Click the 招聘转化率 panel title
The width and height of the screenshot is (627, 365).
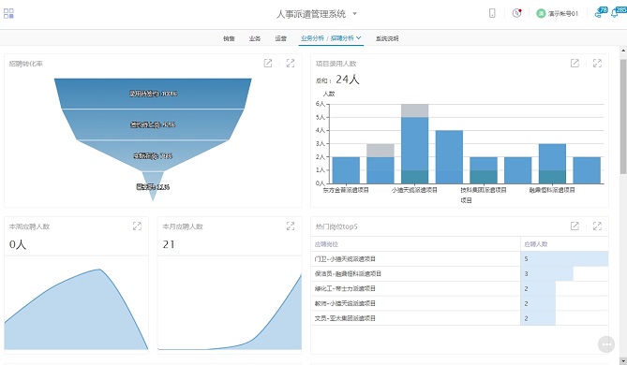pos(25,64)
